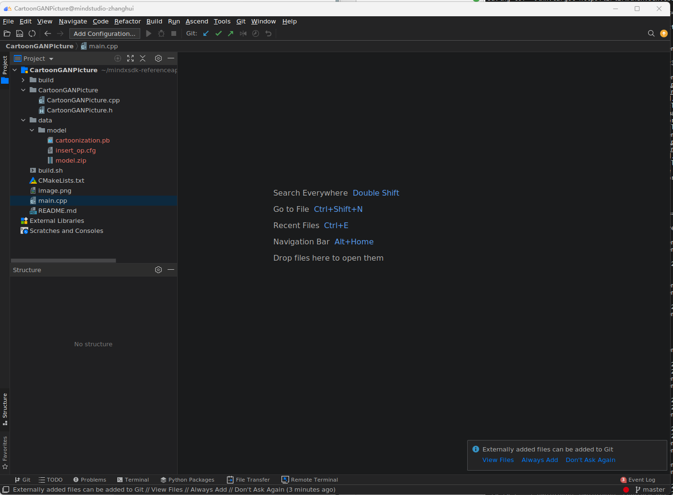The image size is (673, 495).
Task: Click the Git commit checkmark icon
Action: click(x=218, y=33)
